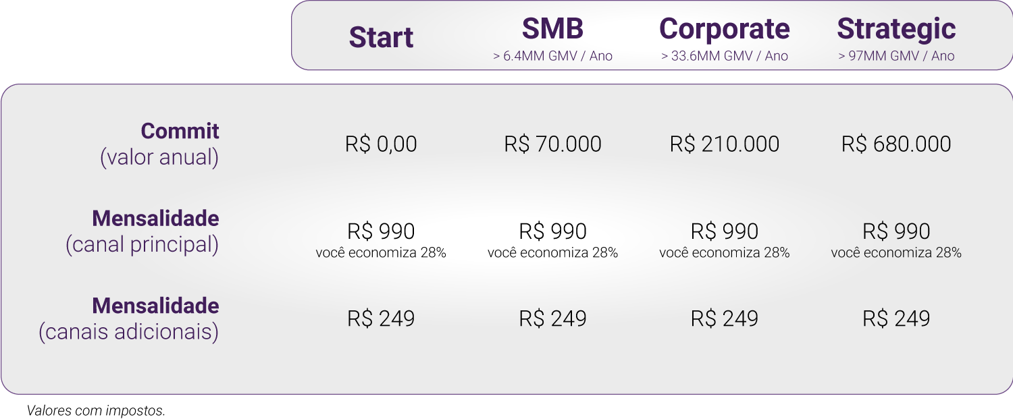Click R$ 249 price in Start column
1013x419 pixels.
click(x=381, y=318)
